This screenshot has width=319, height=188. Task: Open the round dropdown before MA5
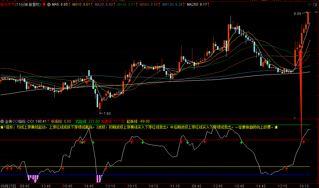(x=49, y=4)
